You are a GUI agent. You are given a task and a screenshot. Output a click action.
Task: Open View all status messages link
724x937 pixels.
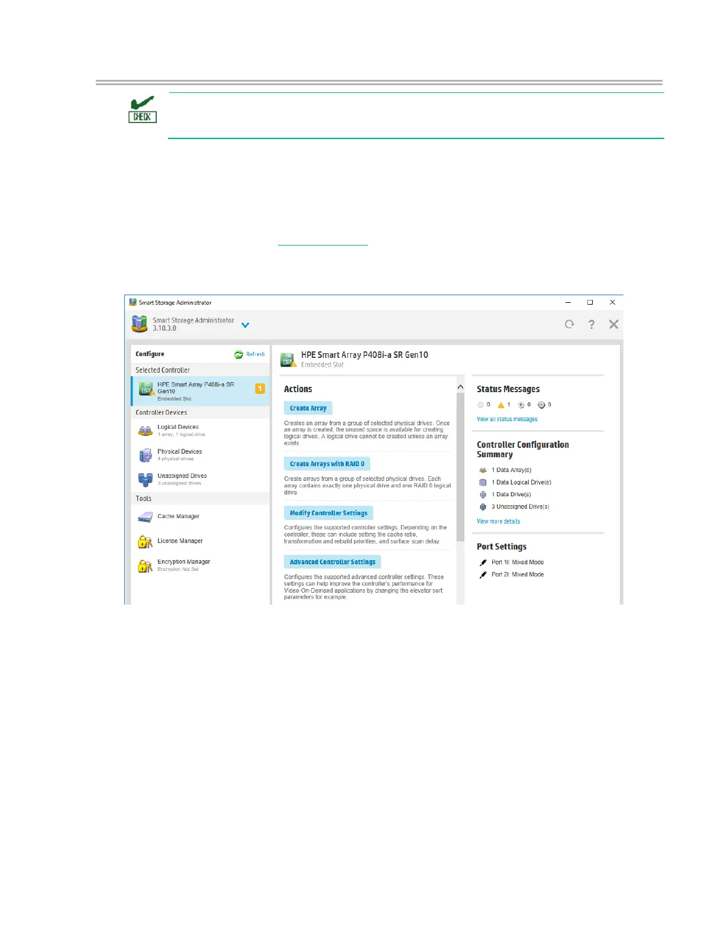coord(507,419)
